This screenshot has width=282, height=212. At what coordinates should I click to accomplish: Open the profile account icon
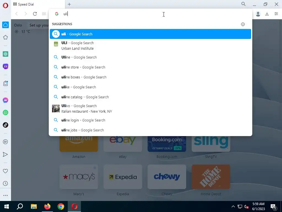(258, 14)
